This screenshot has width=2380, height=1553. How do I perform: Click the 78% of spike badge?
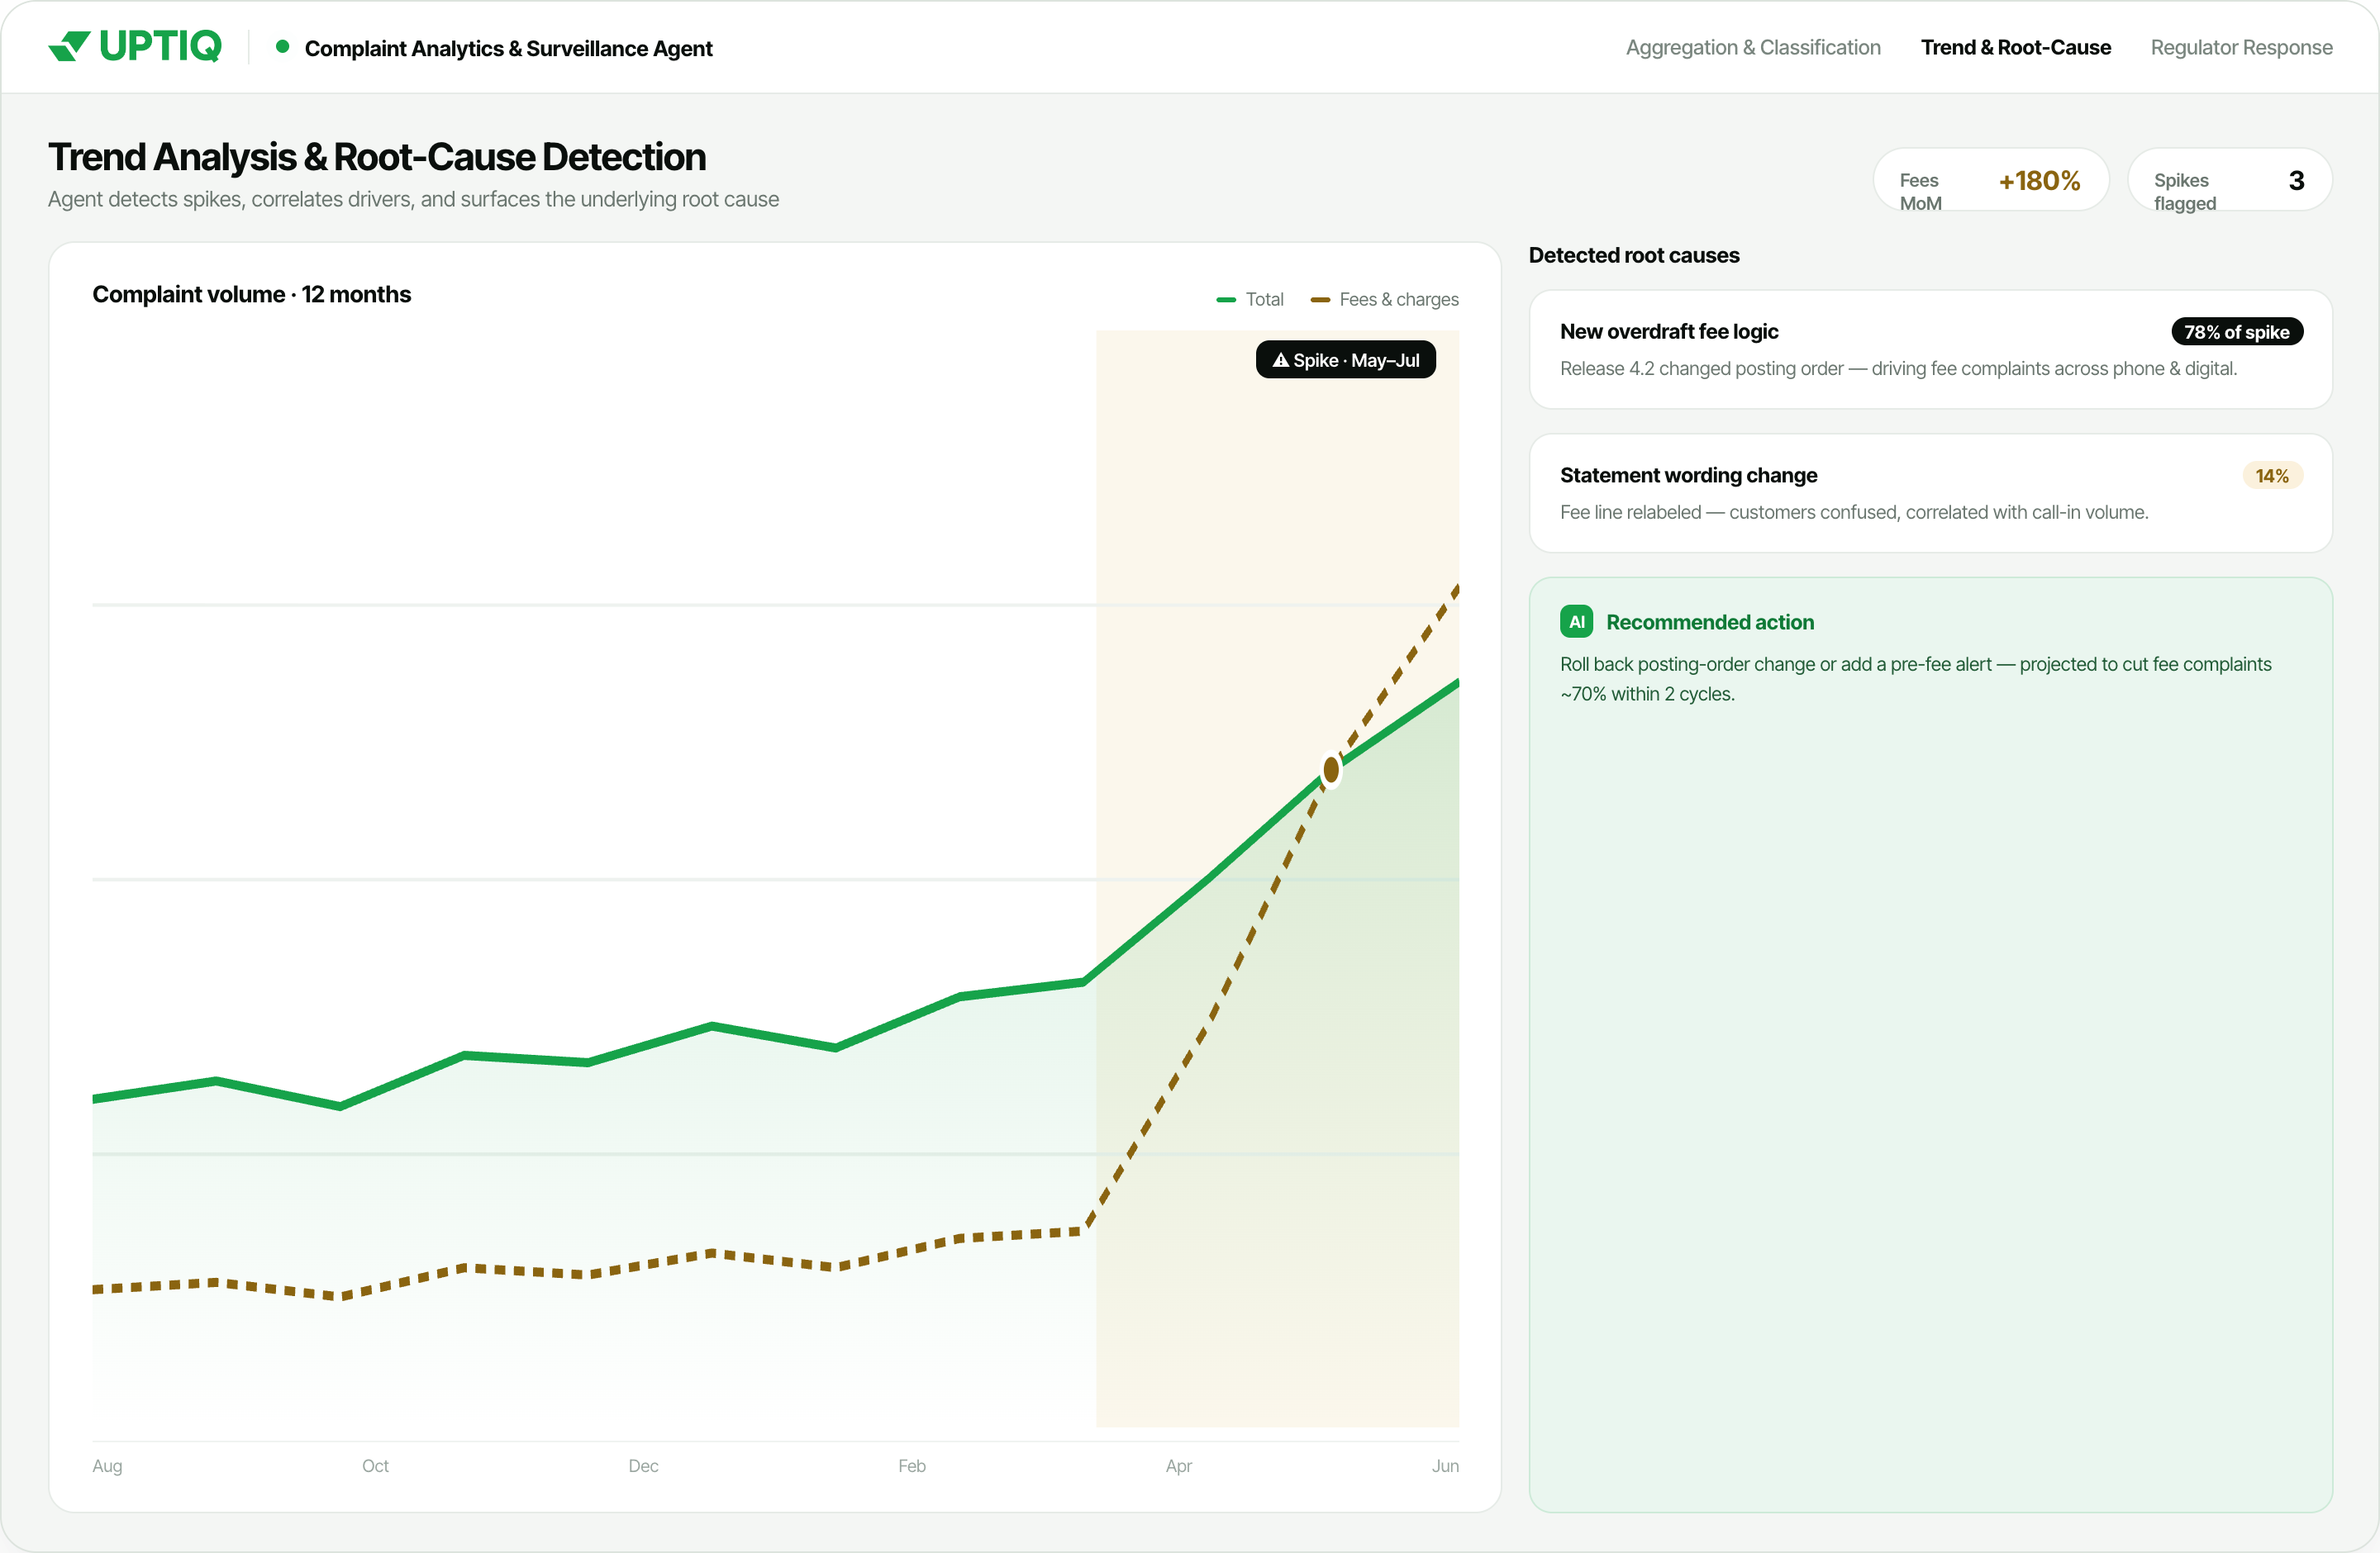pyautogui.click(x=2237, y=332)
